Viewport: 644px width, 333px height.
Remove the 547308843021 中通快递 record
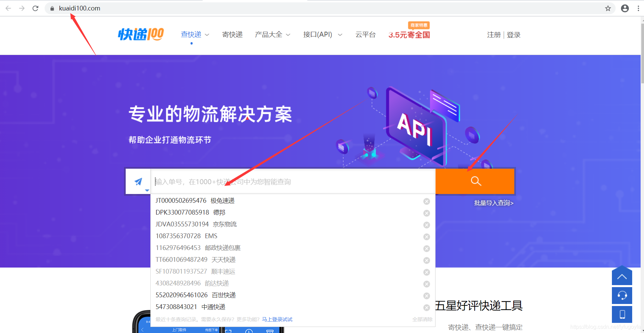click(x=427, y=308)
